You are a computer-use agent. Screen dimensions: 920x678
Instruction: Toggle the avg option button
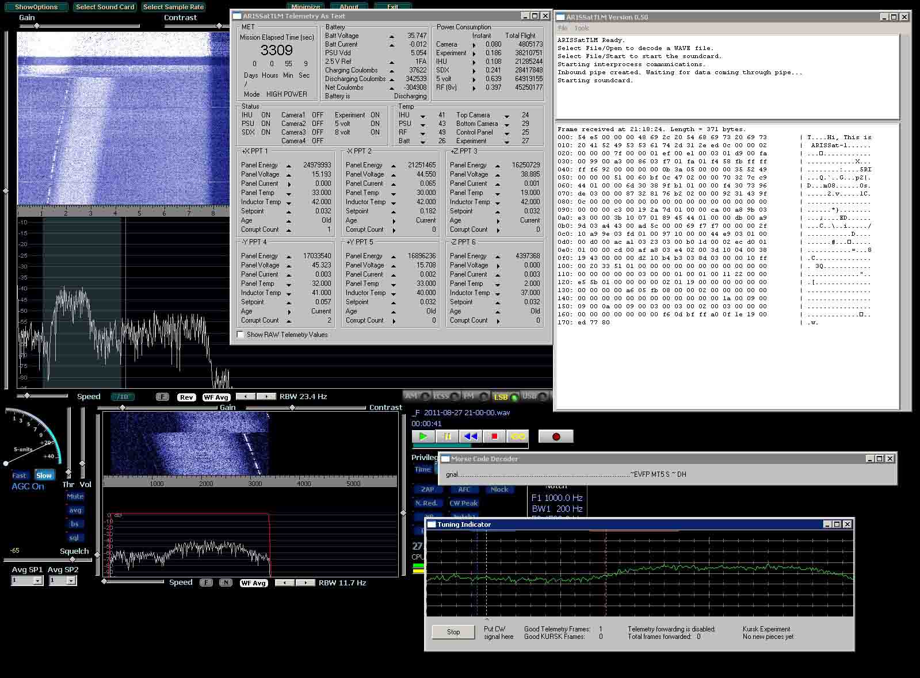(x=75, y=510)
